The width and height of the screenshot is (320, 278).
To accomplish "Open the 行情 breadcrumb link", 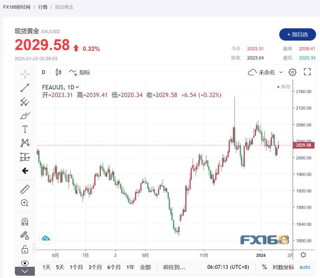I will (x=43, y=7).
